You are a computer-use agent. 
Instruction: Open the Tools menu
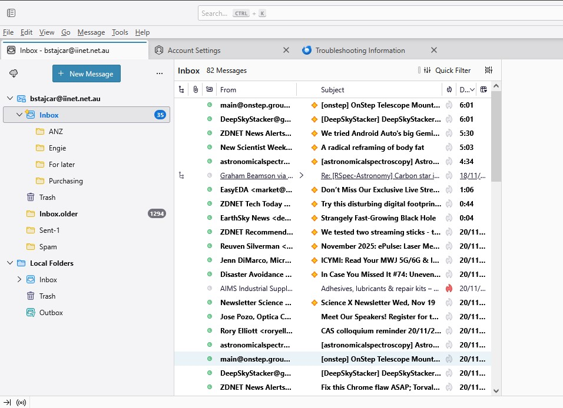tap(120, 32)
